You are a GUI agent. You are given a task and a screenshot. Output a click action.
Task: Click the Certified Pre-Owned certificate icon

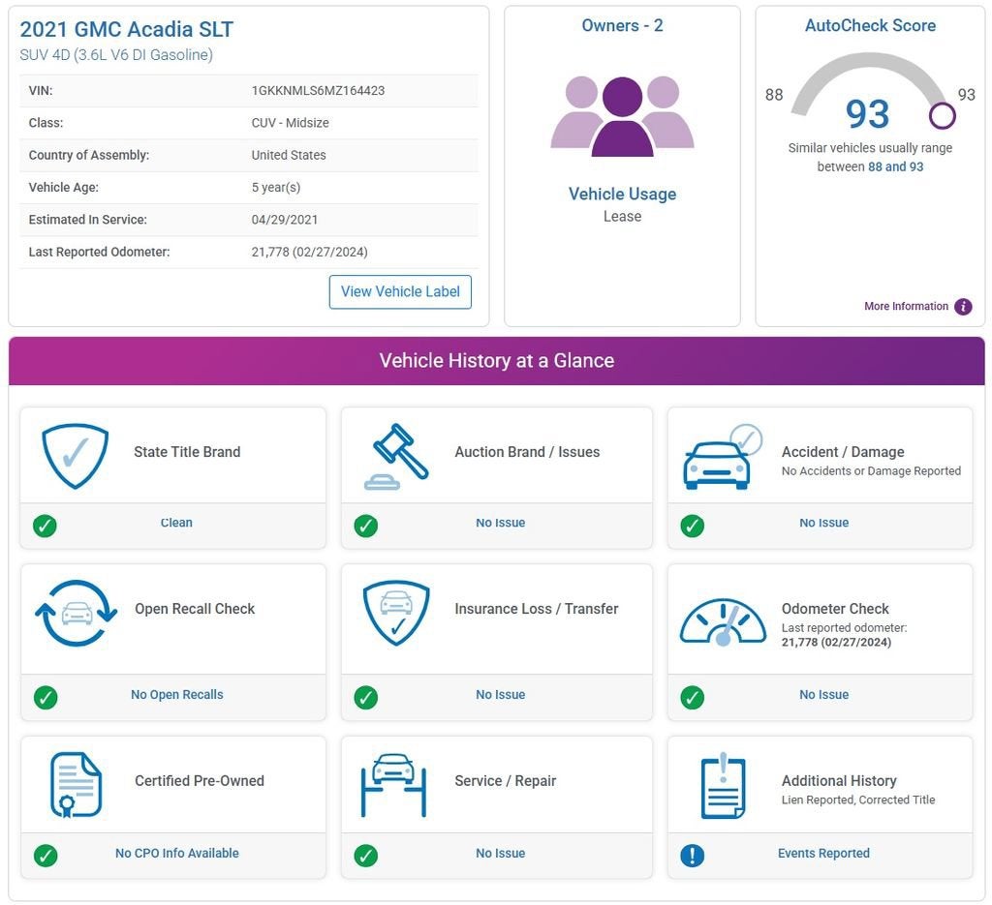click(x=76, y=785)
